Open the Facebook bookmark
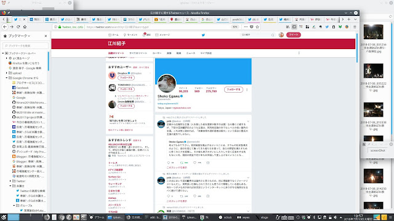The image size is (394, 221). coord(22,88)
